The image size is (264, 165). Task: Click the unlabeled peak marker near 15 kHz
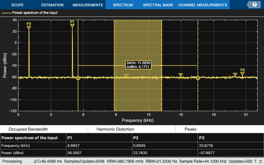pyautogui.click(x=181, y=75)
